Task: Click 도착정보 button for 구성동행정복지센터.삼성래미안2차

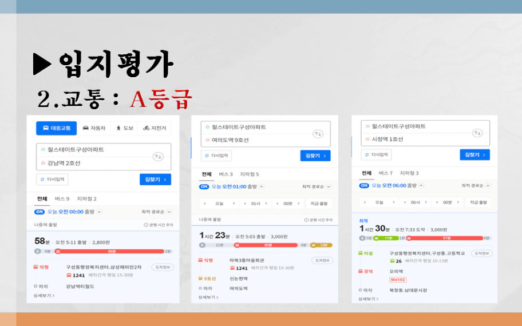Action: click(163, 267)
